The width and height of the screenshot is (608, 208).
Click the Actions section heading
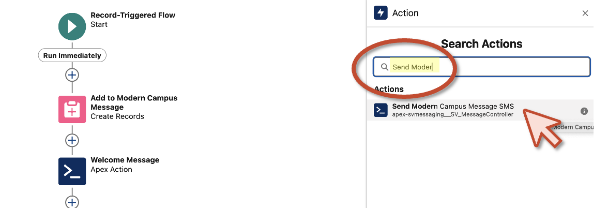pos(389,89)
